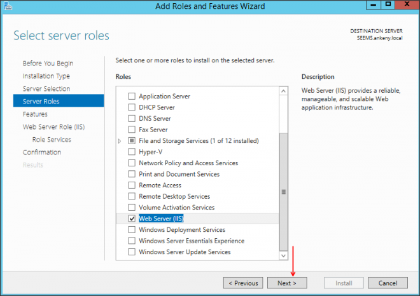The image size is (420, 296).
Task: Open the Confirmation step
Action: (42, 152)
